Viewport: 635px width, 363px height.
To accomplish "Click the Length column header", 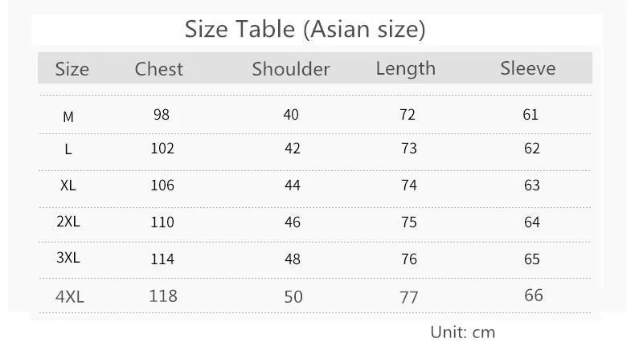I will (x=406, y=69).
